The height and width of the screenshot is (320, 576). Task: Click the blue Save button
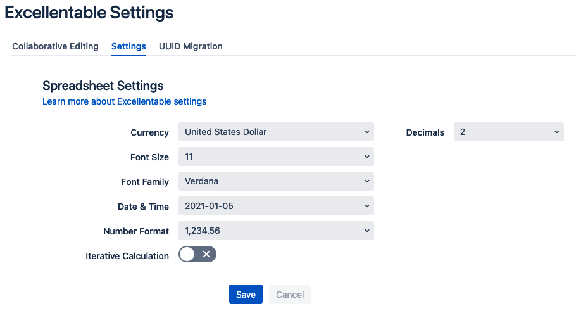click(x=246, y=294)
